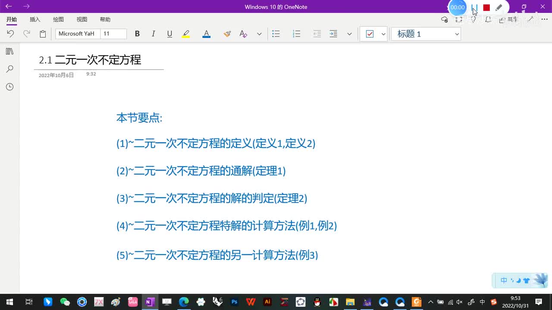Check the cloud sync status icon

coord(445,19)
